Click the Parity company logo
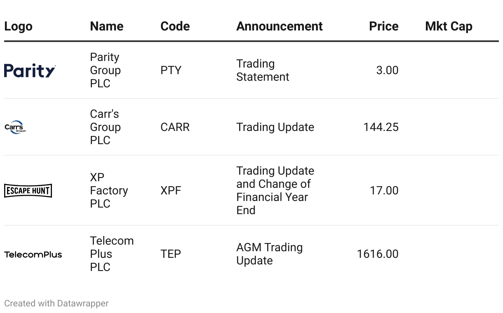Screen dimensions: 503x313 click(x=30, y=70)
